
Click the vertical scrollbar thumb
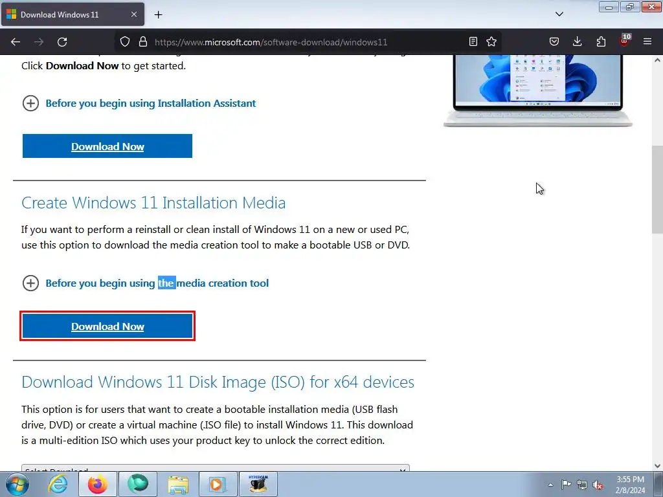[x=657, y=190]
